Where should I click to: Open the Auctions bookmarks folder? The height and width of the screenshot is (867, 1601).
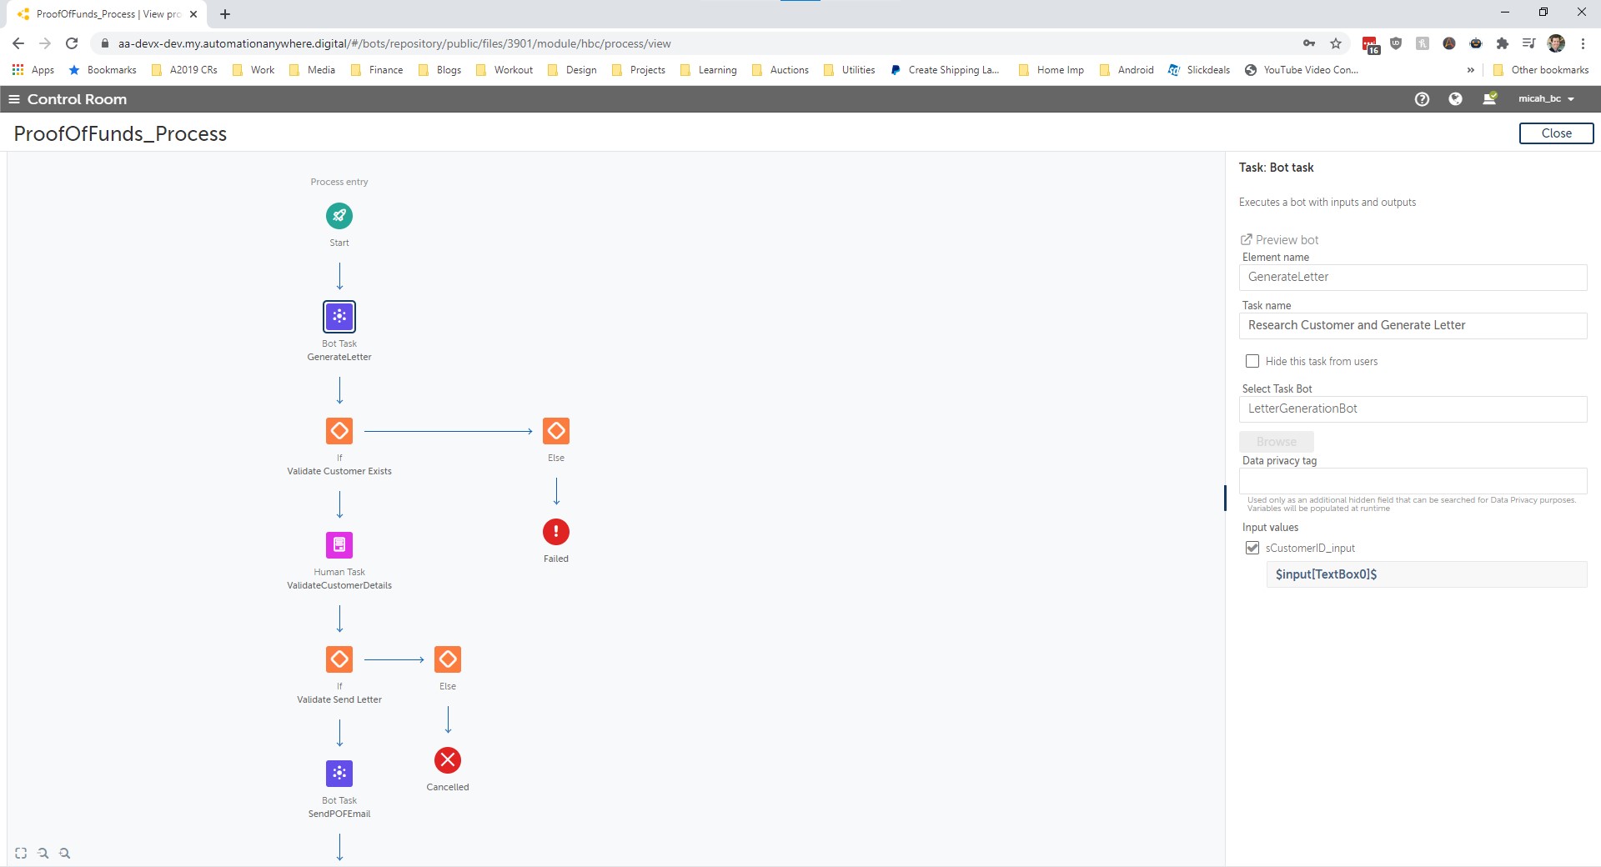click(x=780, y=70)
